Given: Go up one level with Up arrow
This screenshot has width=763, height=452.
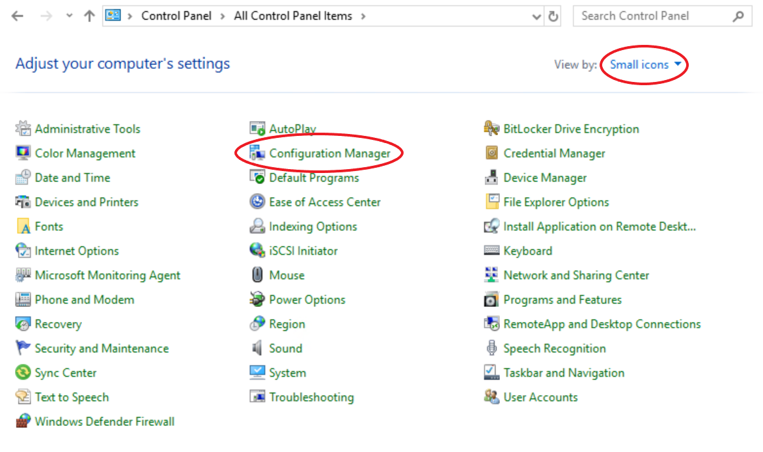Looking at the screenshot, I should (89, 16).
